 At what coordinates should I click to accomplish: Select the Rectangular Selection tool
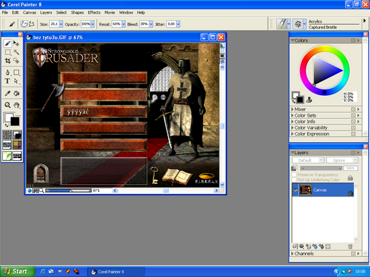7,52
